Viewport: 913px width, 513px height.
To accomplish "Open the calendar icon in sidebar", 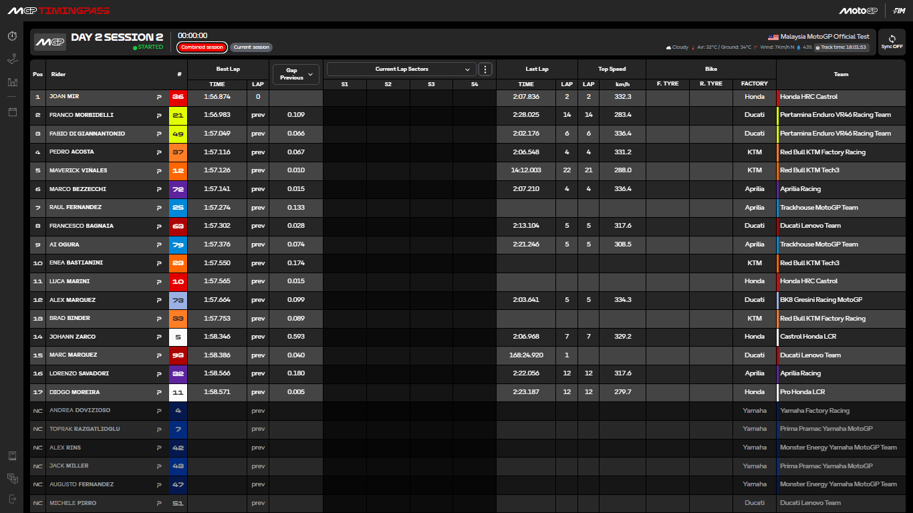I will (11, 112).
